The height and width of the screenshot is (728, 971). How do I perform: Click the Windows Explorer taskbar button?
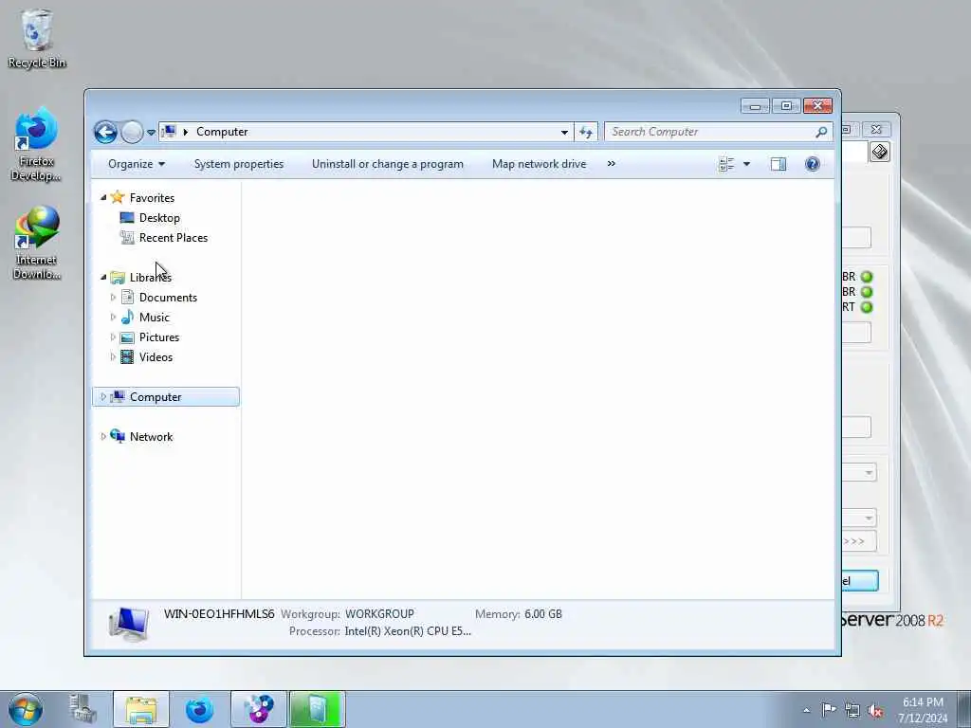click(141, 709)
